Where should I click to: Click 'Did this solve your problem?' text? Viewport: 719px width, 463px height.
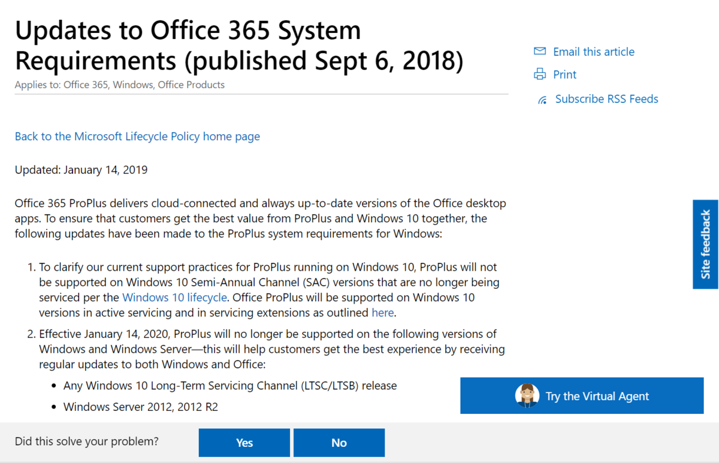87,441
